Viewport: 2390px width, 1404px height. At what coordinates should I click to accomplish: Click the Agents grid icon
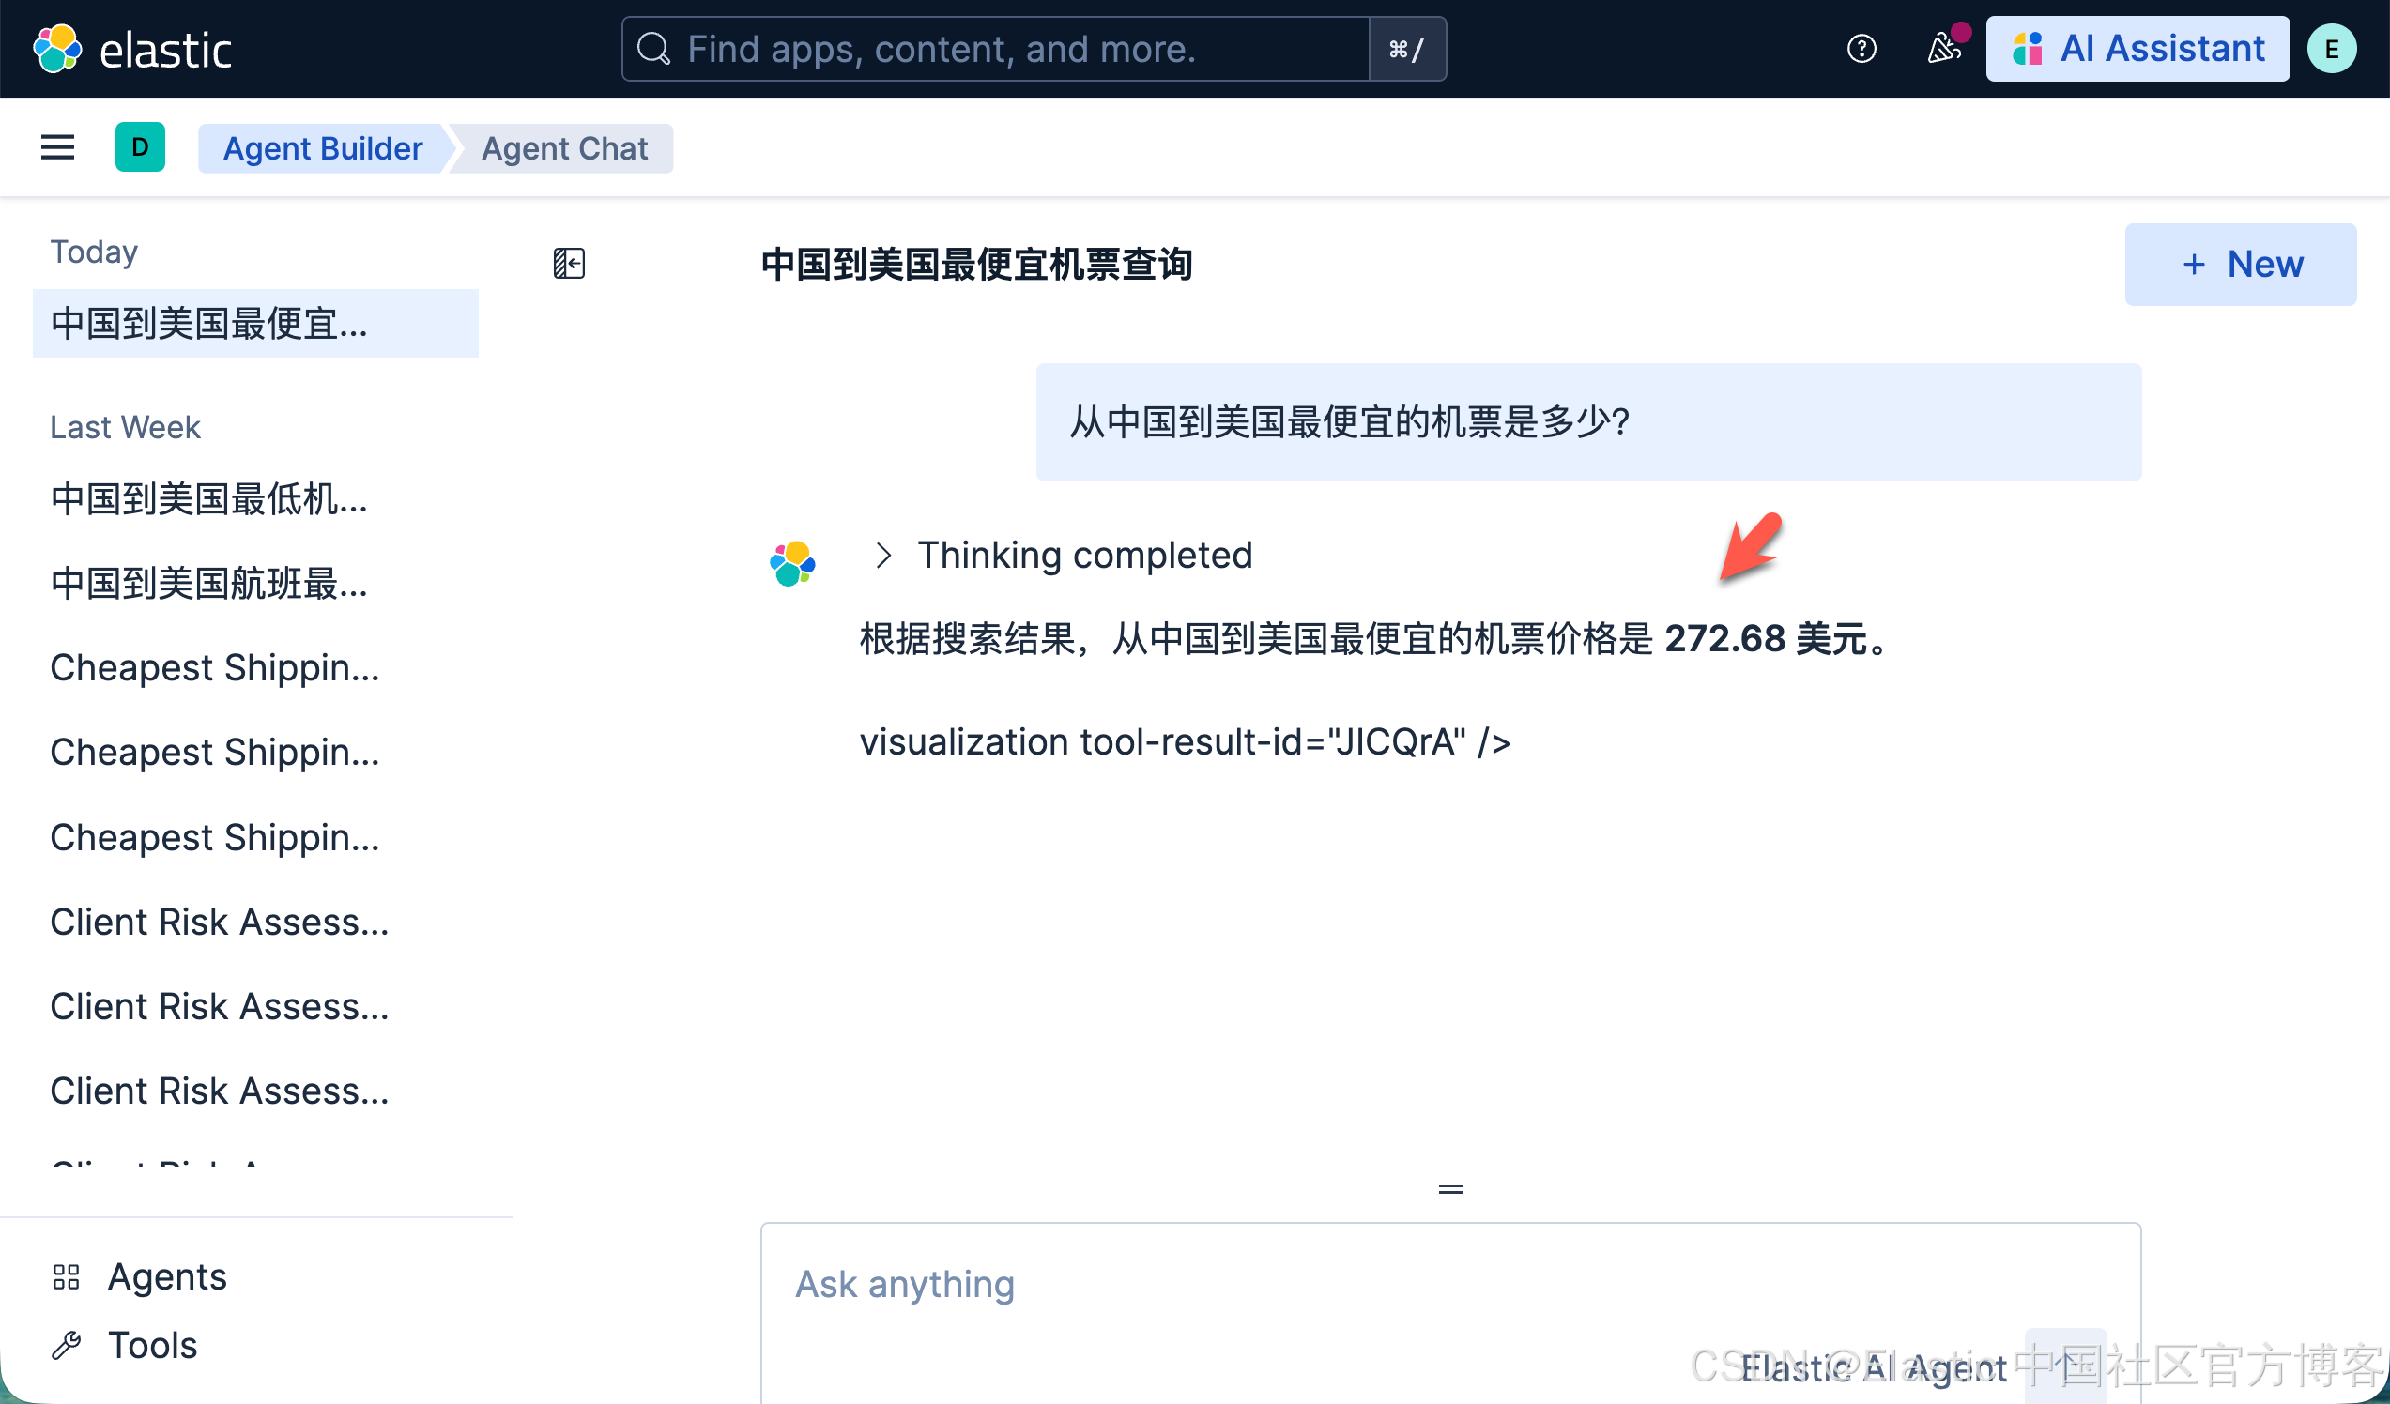67,1276
